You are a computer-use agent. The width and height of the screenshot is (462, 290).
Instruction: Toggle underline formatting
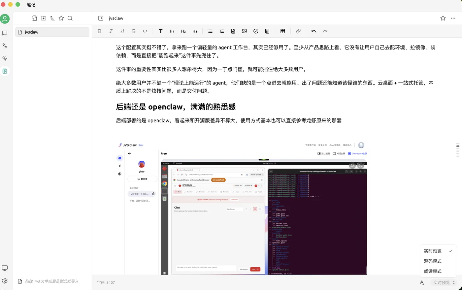(x=122, y=31)
